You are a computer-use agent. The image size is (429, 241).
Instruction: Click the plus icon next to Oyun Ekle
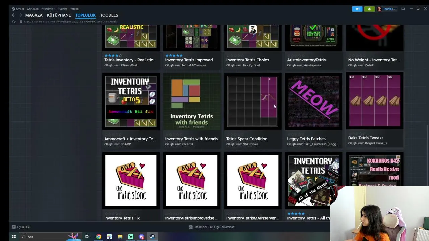14,227
